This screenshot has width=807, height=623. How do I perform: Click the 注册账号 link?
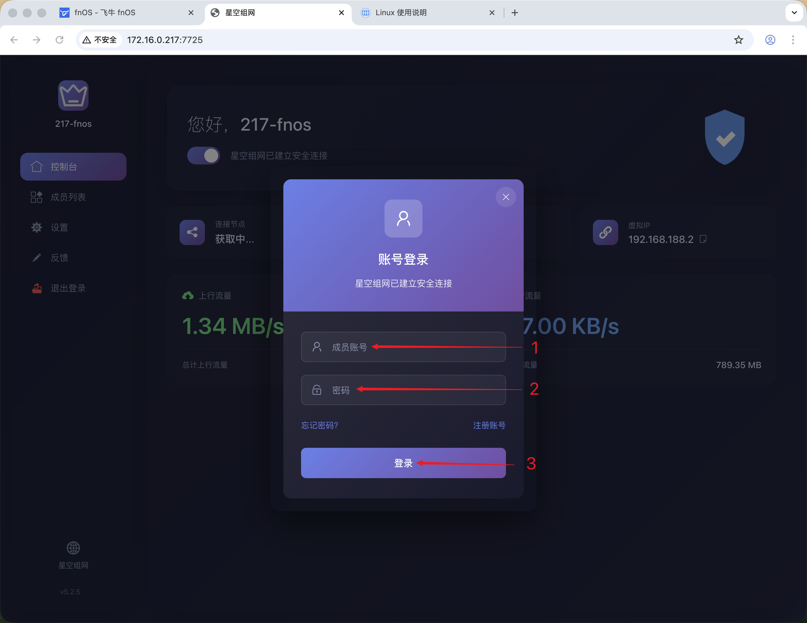(x=489, y=425)
